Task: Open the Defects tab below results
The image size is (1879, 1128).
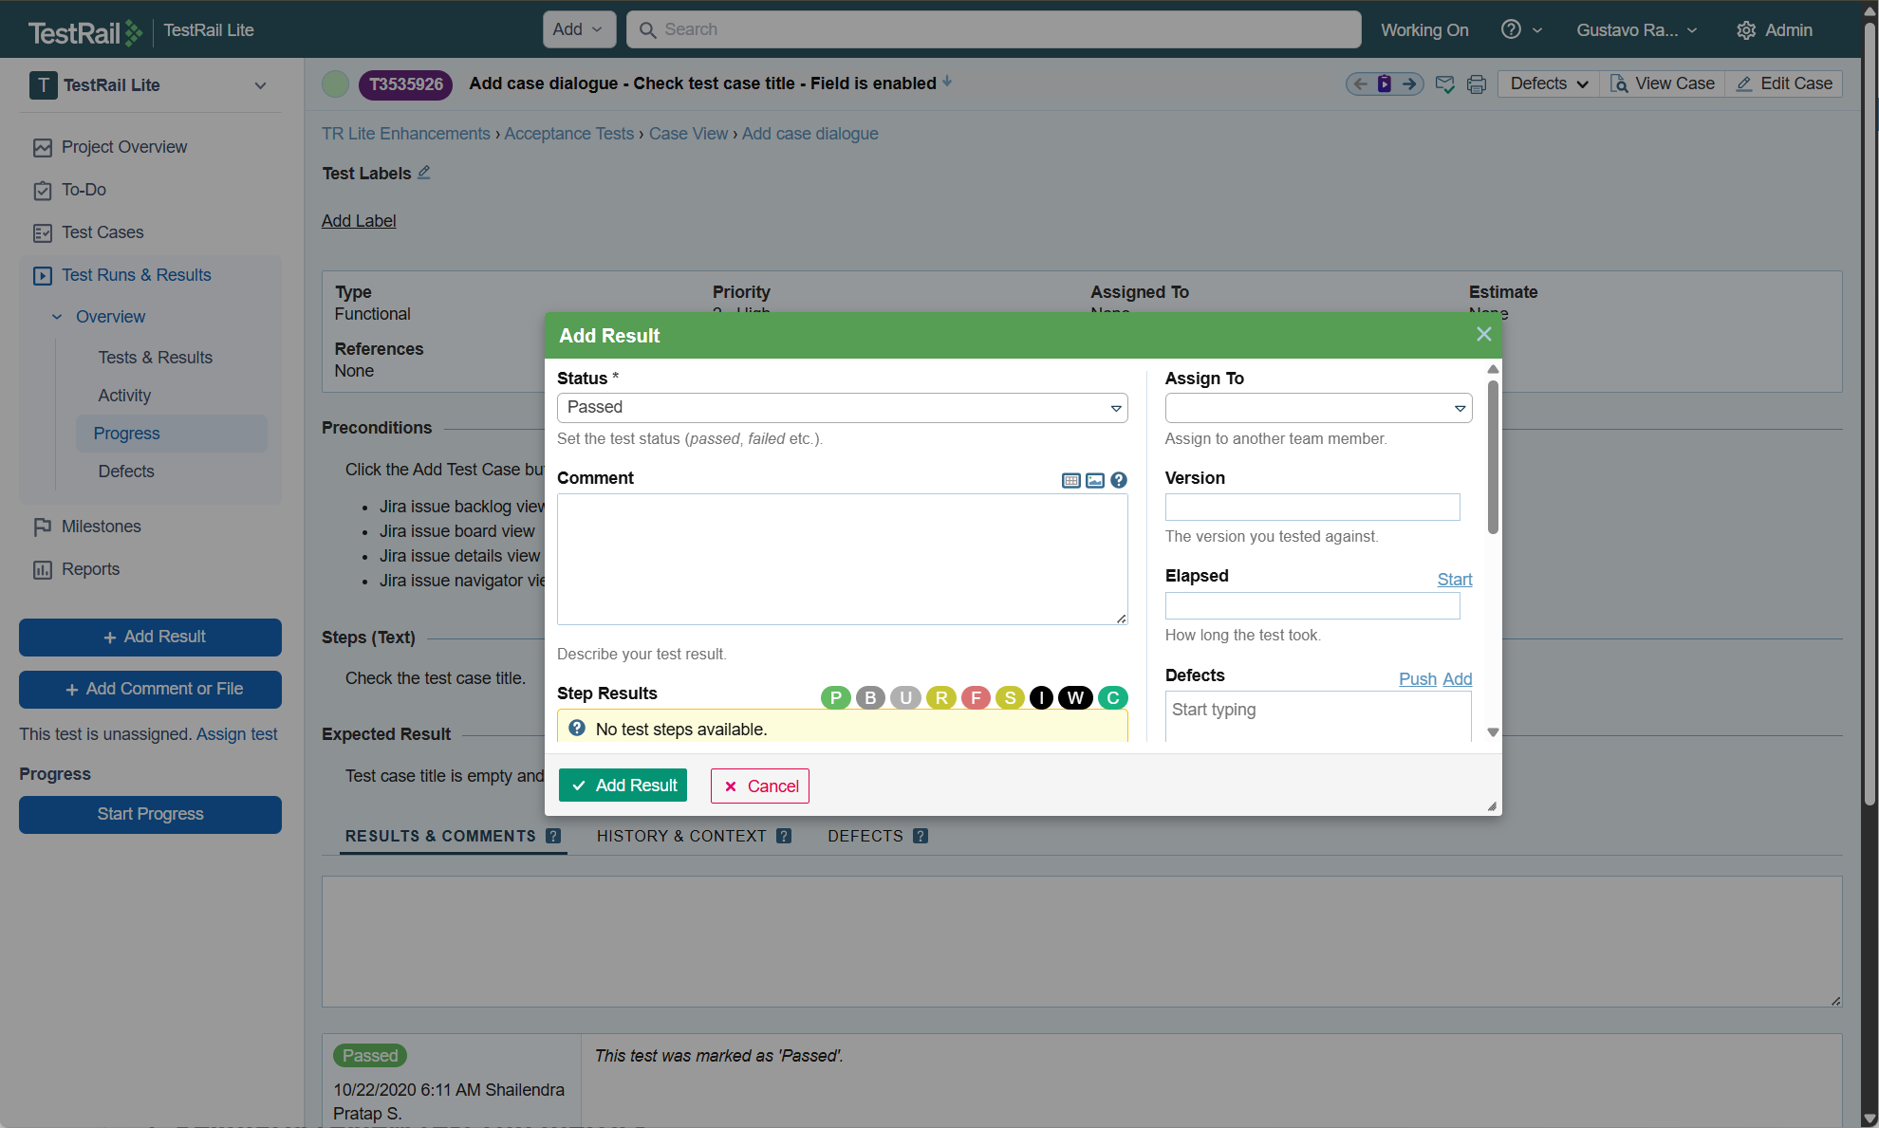Action: point(865,836)
